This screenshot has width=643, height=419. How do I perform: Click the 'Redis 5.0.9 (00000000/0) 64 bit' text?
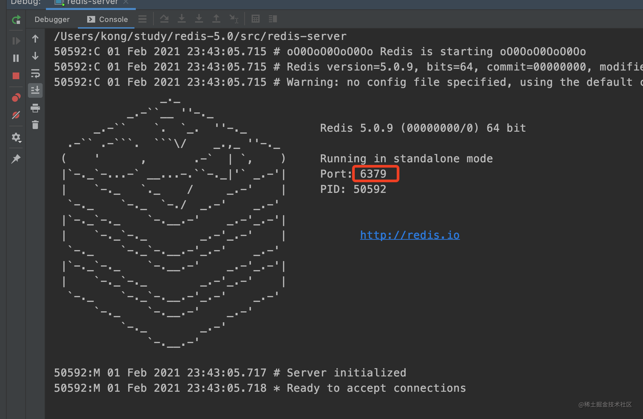tap(423, 128)
